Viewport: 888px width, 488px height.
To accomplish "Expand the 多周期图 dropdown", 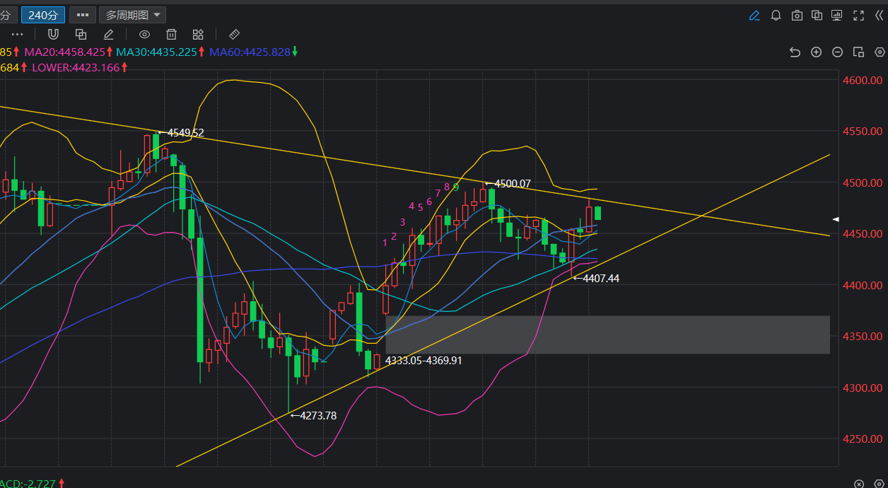I will coord(132,15).
